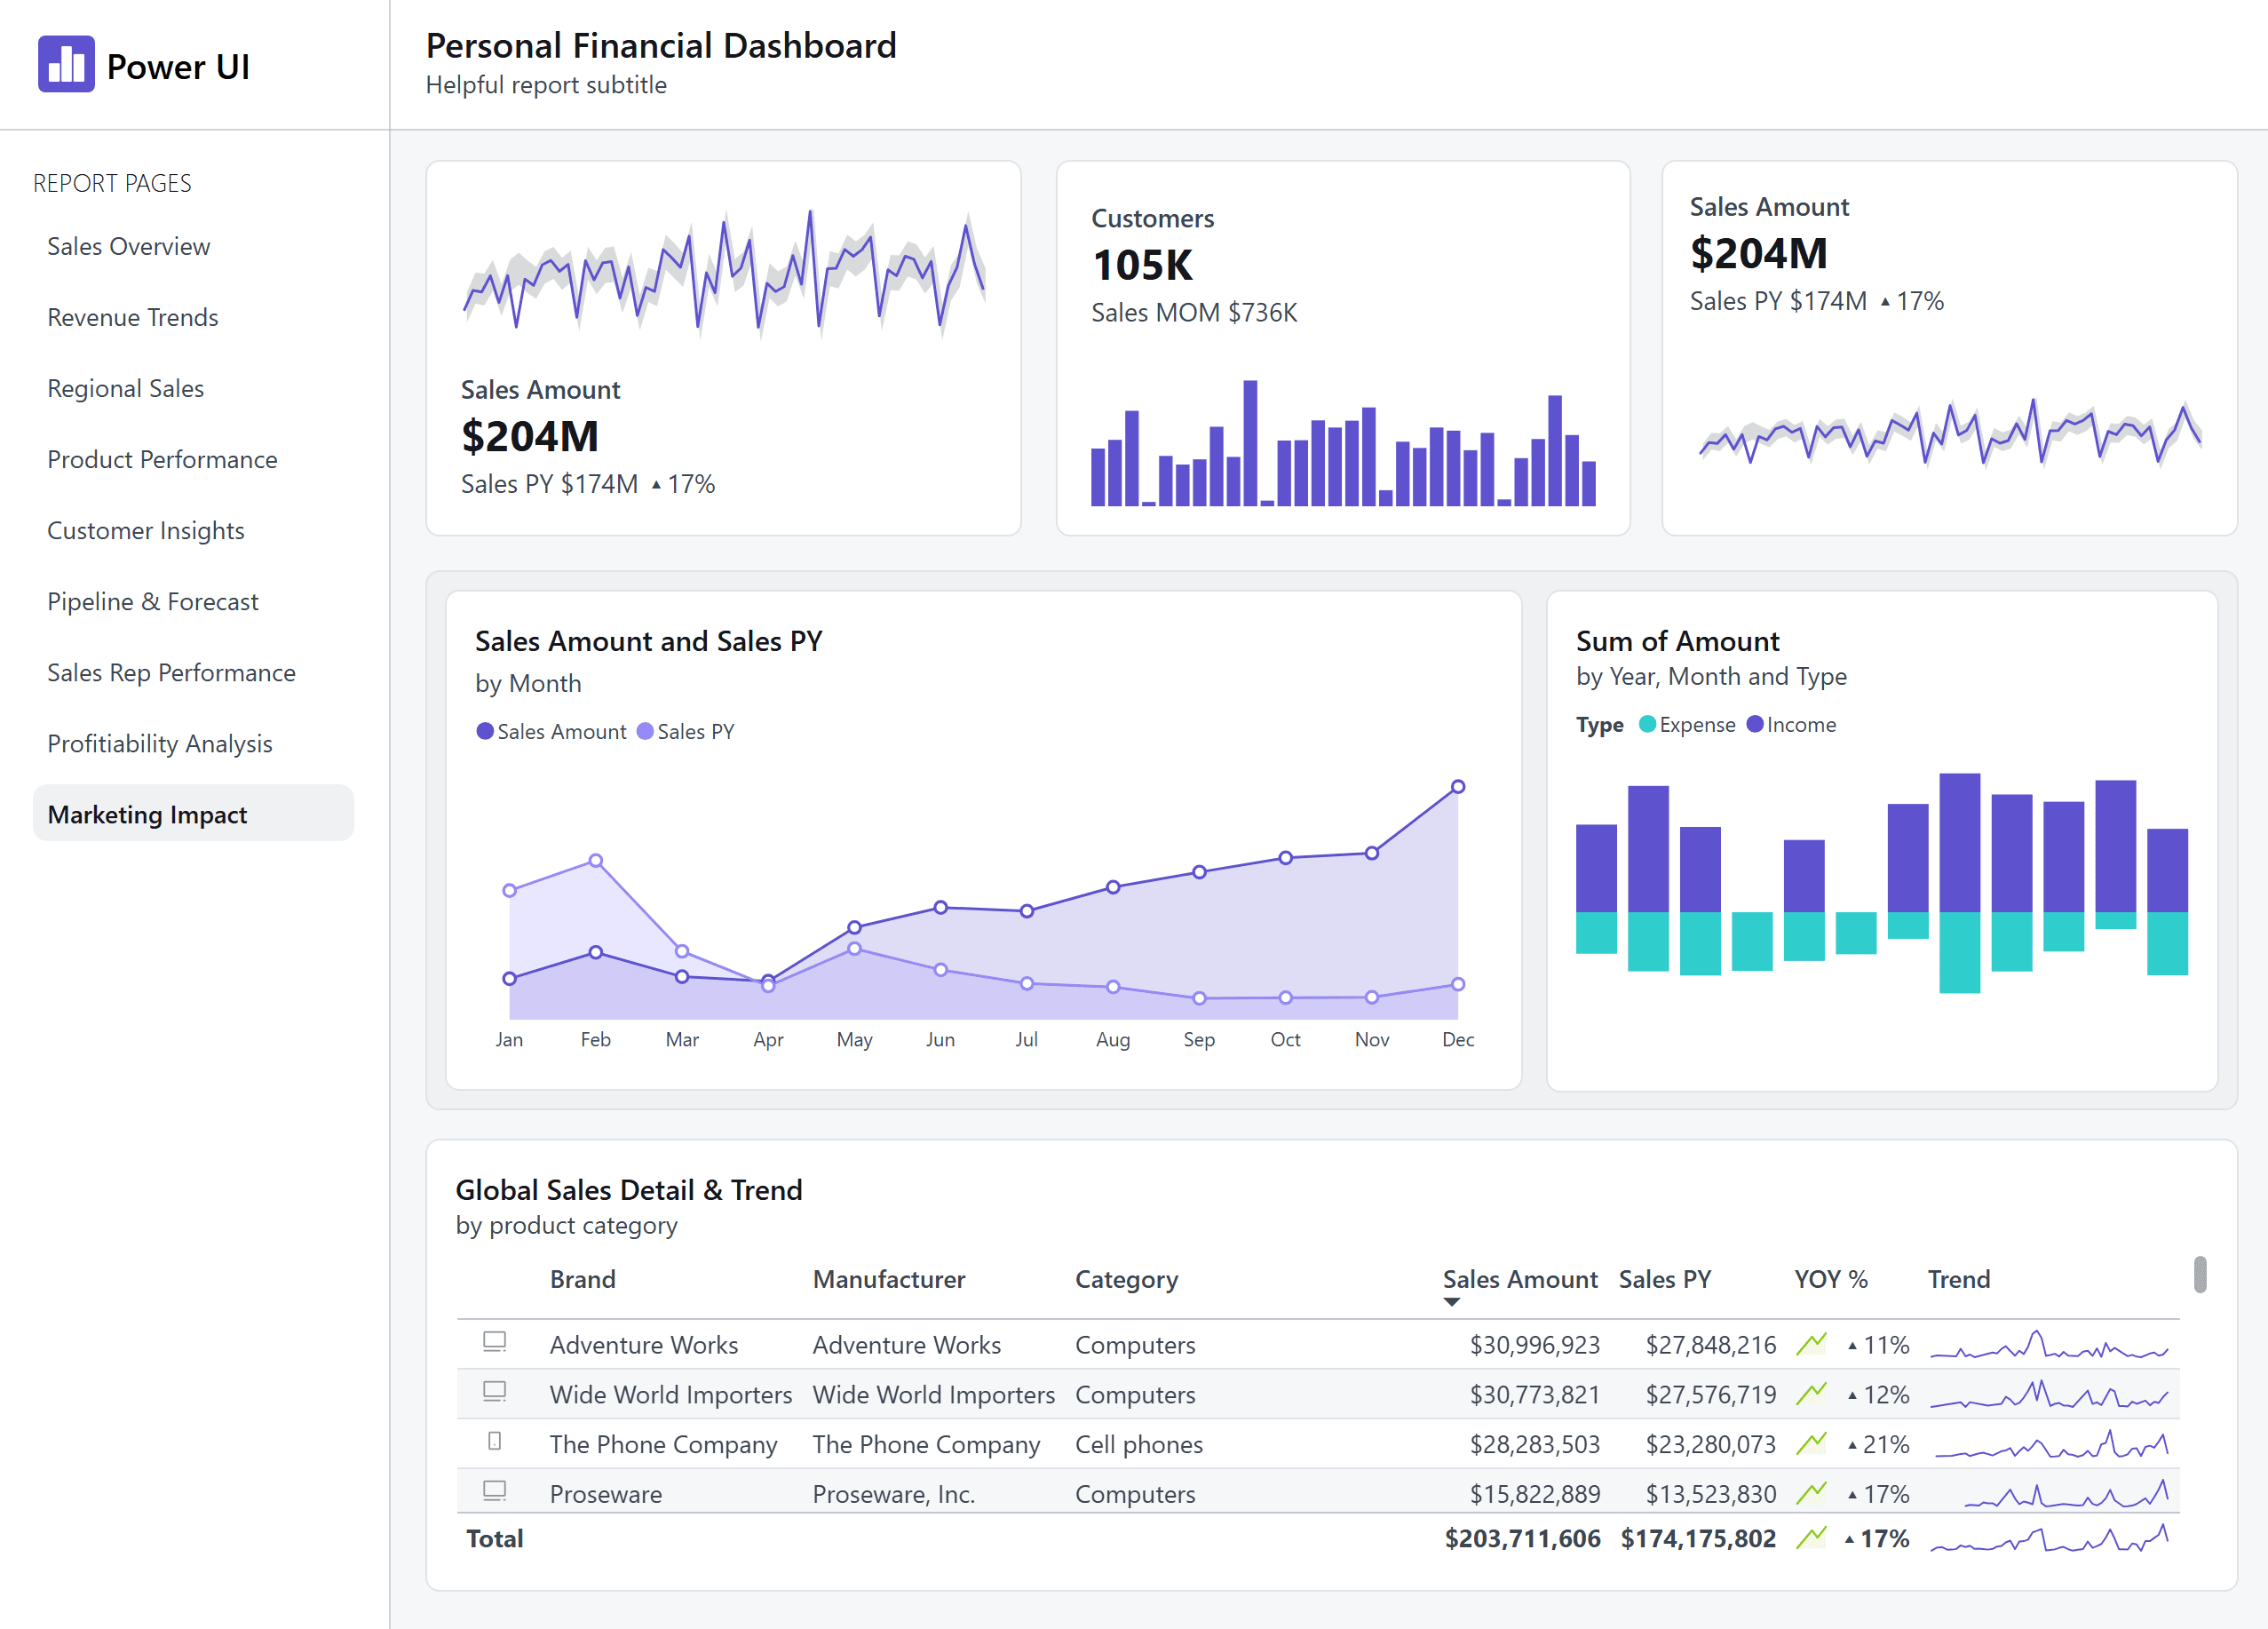
Task: Click computer icon in Wide World Importers row
Action: pos(494,1391)
